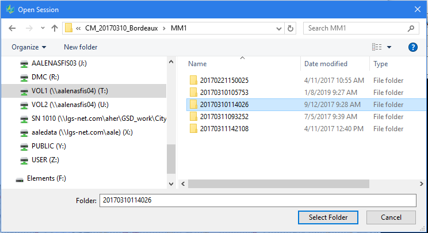The width and height of the screenshot is (428, 233).
Task: Click the New folder command
Action: 81,47
